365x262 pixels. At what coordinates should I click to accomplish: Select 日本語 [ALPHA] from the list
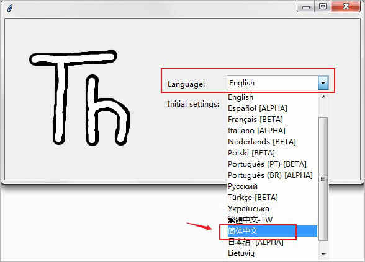pyautogui.click(x=273, y=242)
